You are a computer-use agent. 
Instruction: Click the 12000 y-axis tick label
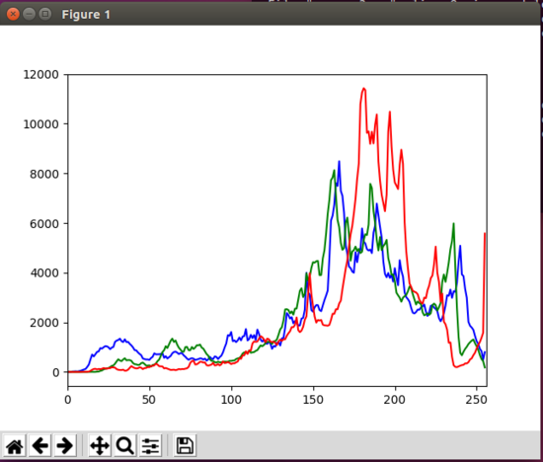pos(40,74)
